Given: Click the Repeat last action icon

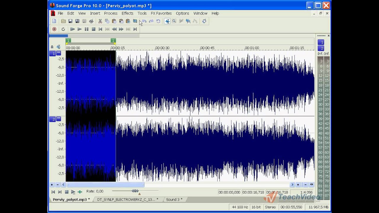Looking at the screenshot, I should pyautogui.click(x=158, y=21).
